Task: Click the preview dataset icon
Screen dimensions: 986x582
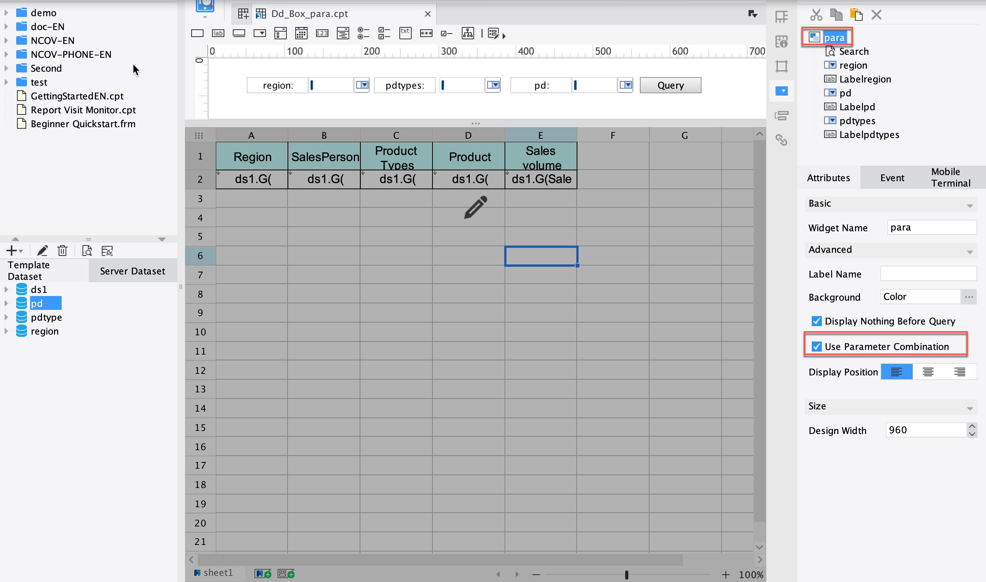Action: click(87, 251)
